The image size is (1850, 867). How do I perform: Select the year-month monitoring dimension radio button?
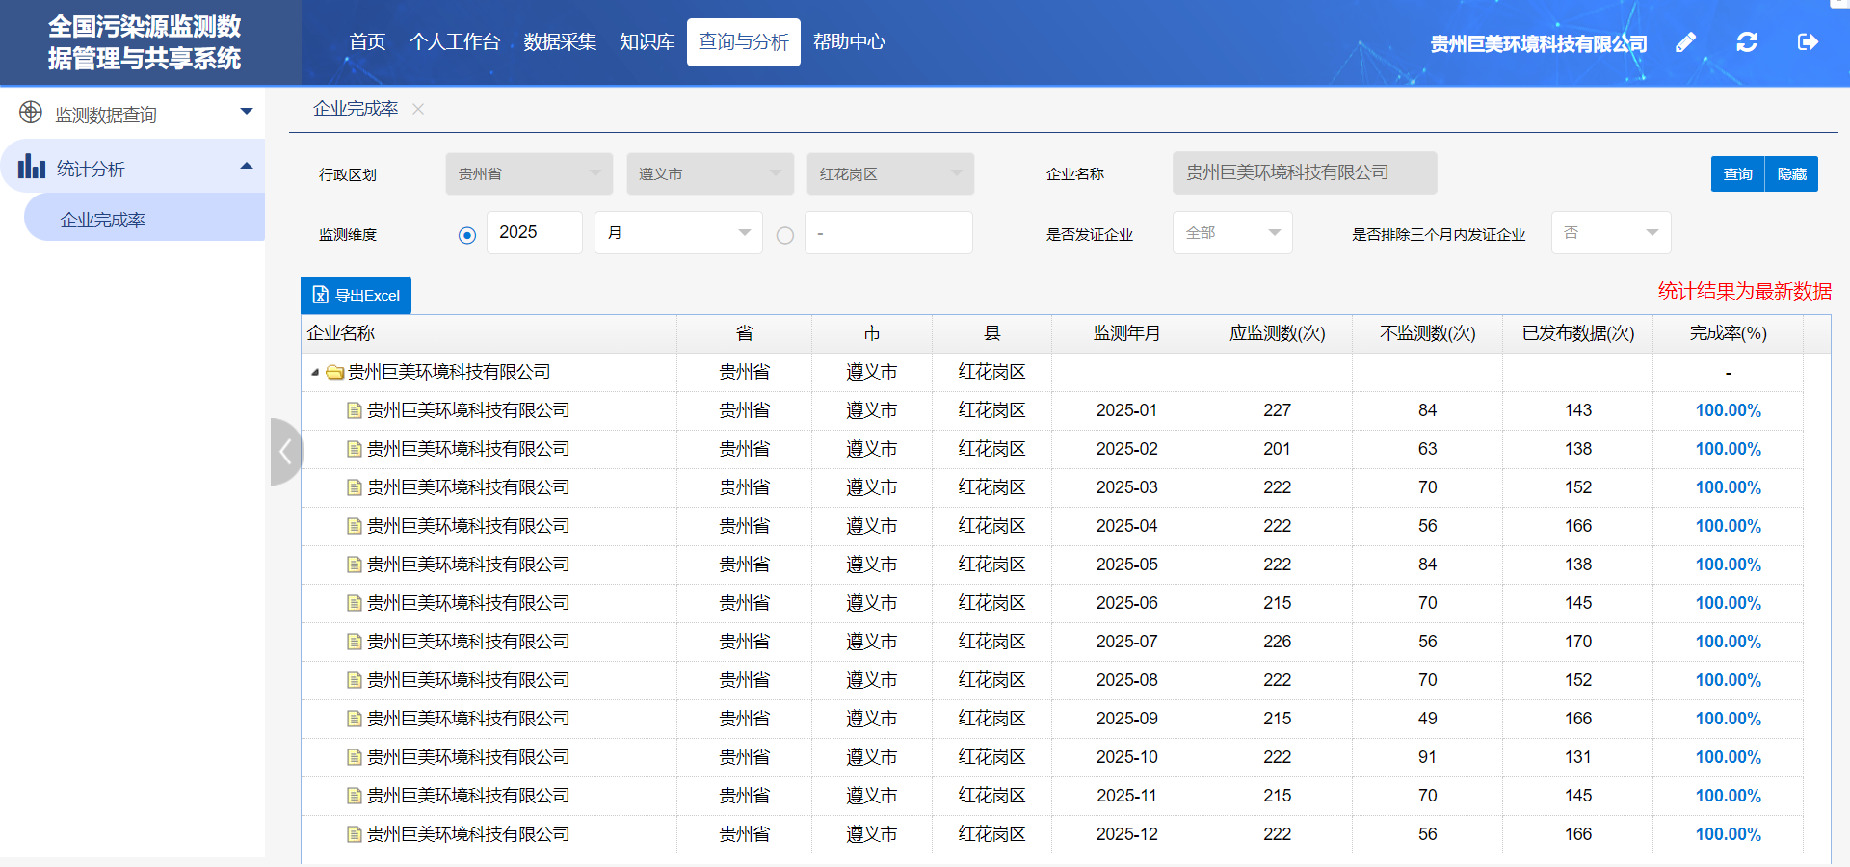click(466, 235)
